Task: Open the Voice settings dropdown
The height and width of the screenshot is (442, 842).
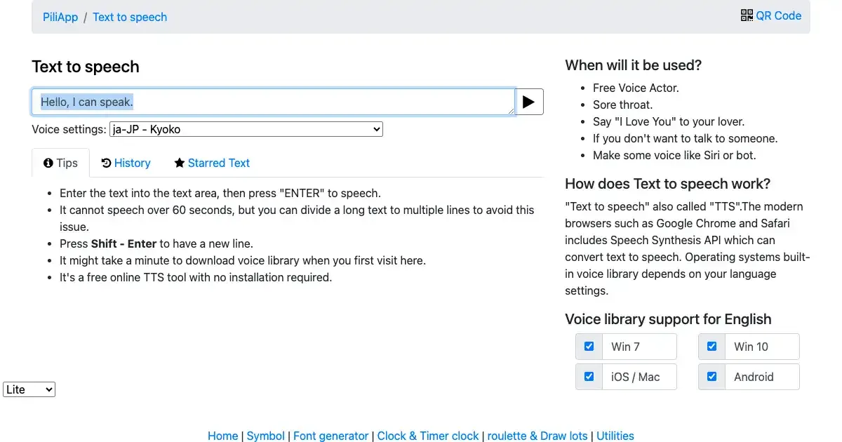Action: (x=246, y=129)
